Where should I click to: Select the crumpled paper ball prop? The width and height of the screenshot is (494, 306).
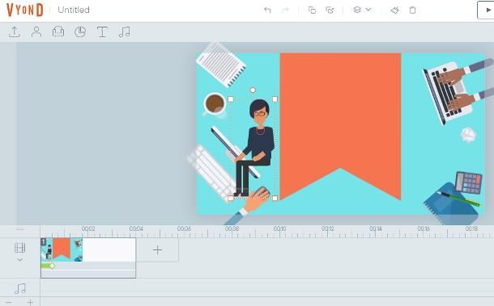click(468, 135)
